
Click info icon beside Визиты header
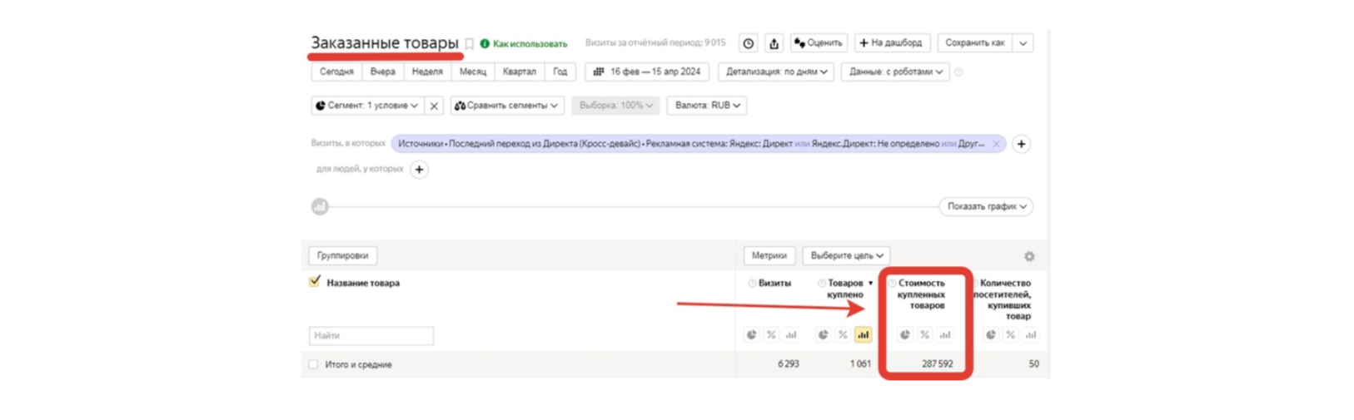tap(752, 284)
